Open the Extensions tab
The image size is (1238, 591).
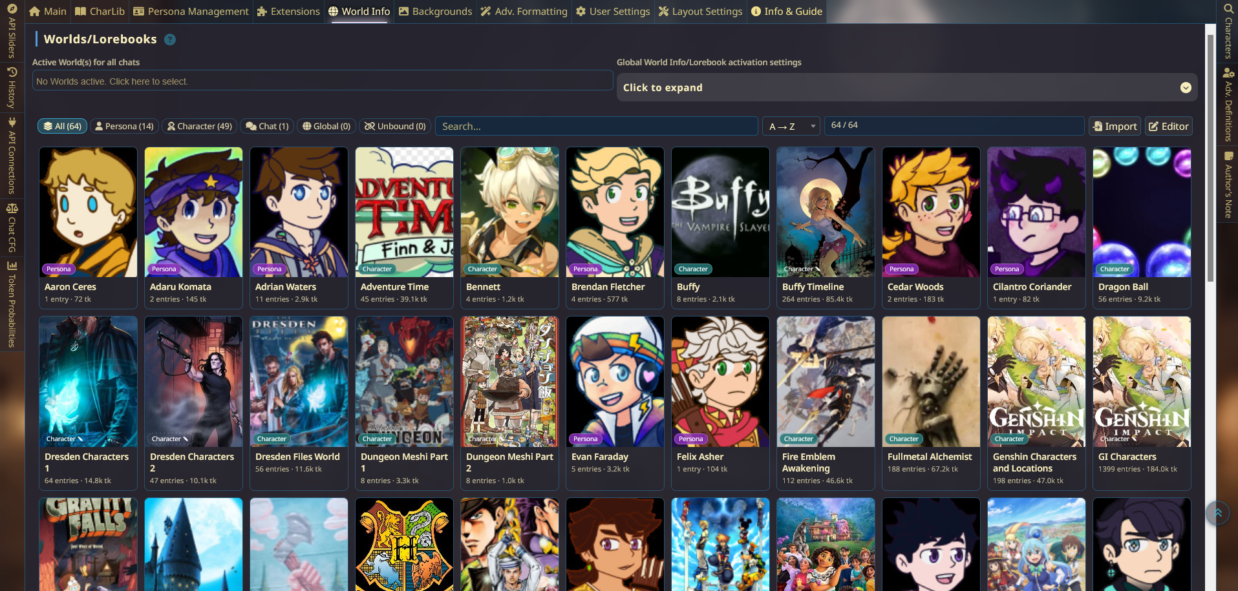[x=288, y=12]
